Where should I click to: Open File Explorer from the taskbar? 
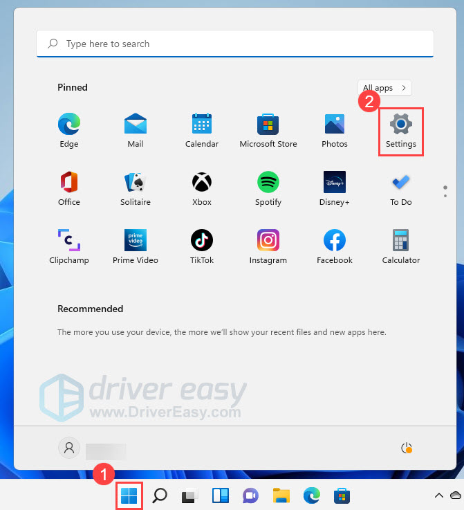281,495
